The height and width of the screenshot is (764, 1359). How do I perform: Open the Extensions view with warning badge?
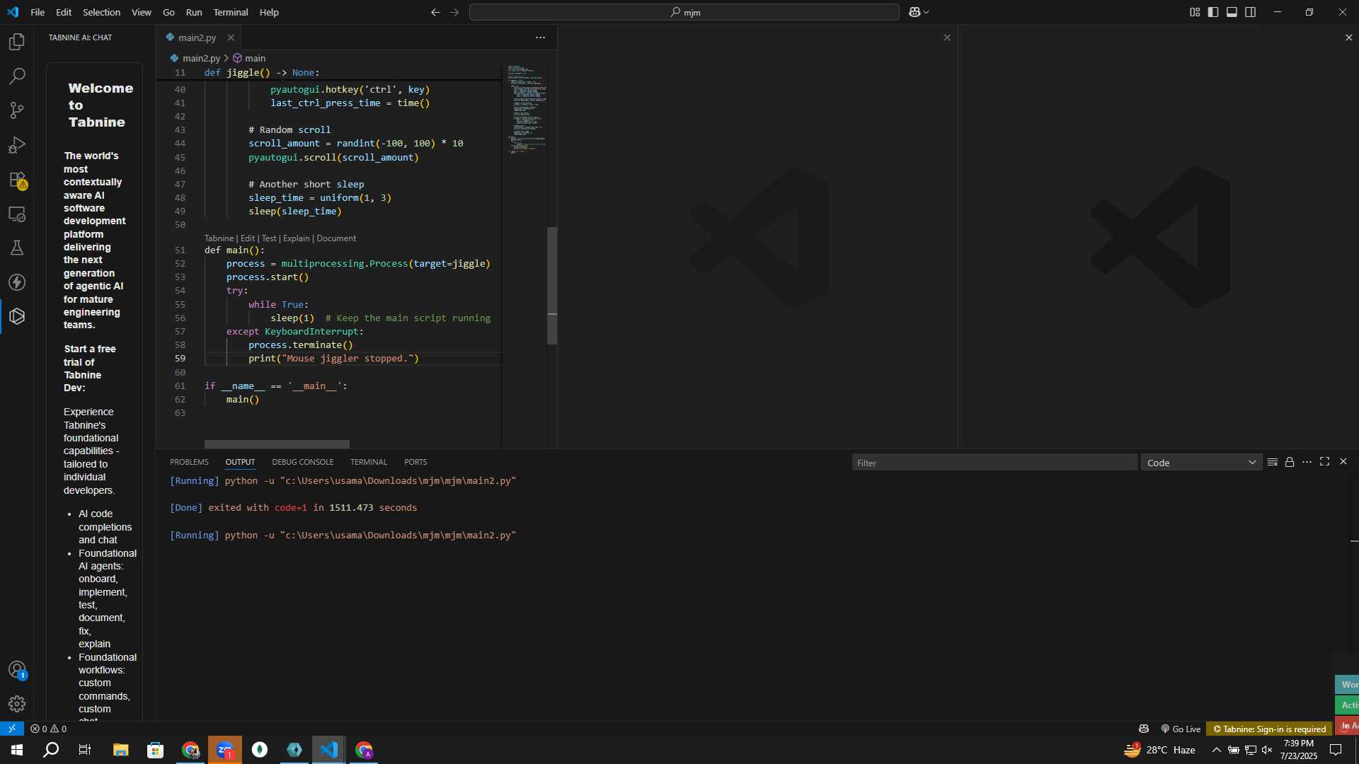[x=17, y=180]
